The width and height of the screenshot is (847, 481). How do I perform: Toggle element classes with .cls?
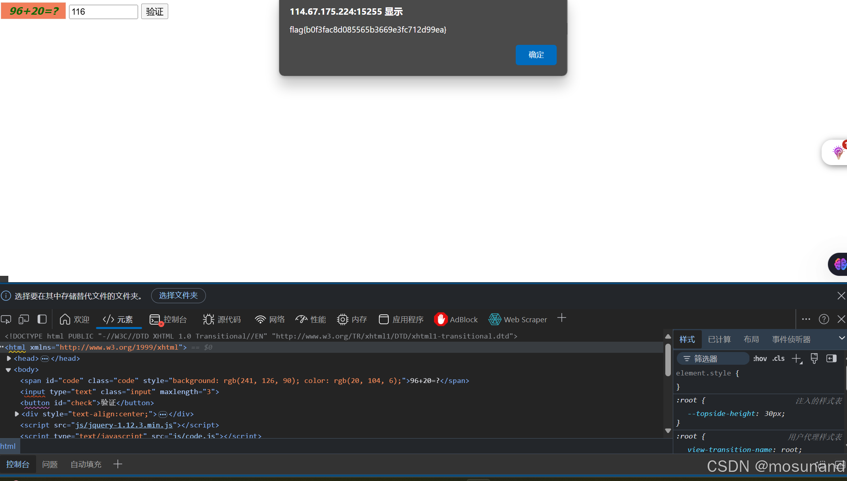pyautogui.click(x=778, y=358)
